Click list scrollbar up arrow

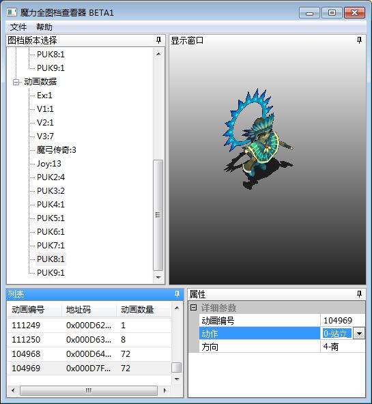point(177,308)
